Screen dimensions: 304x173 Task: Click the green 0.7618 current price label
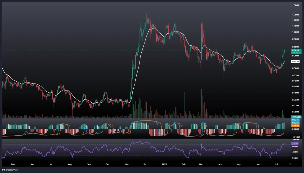pos(295,50)
